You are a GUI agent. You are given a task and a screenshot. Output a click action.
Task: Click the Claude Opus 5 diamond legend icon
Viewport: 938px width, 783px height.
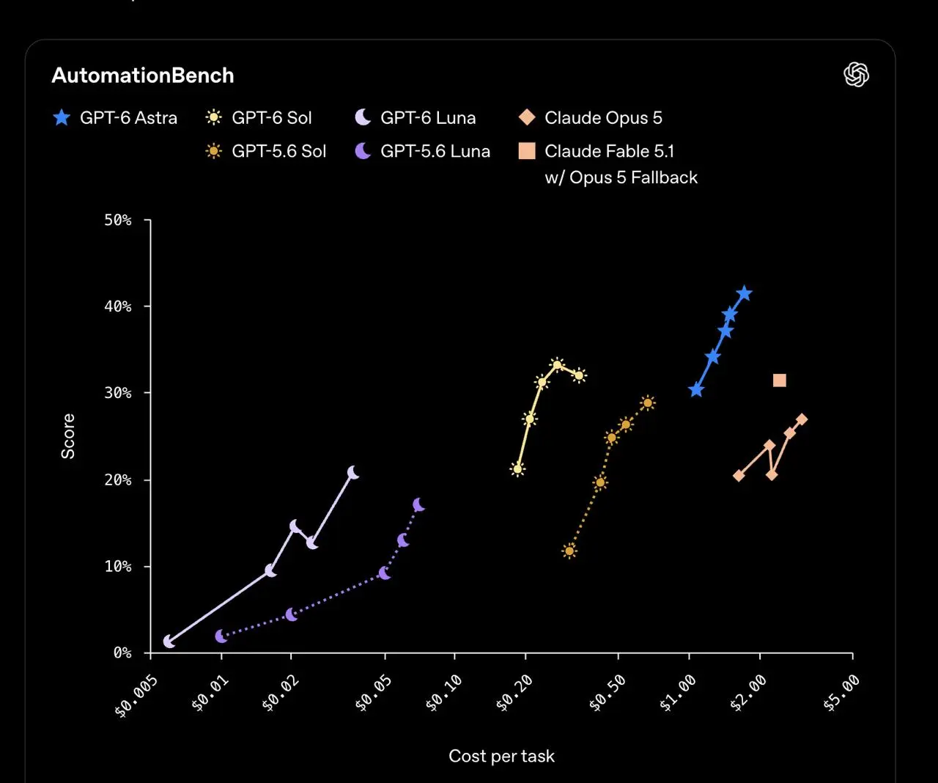tap(527, 117)
